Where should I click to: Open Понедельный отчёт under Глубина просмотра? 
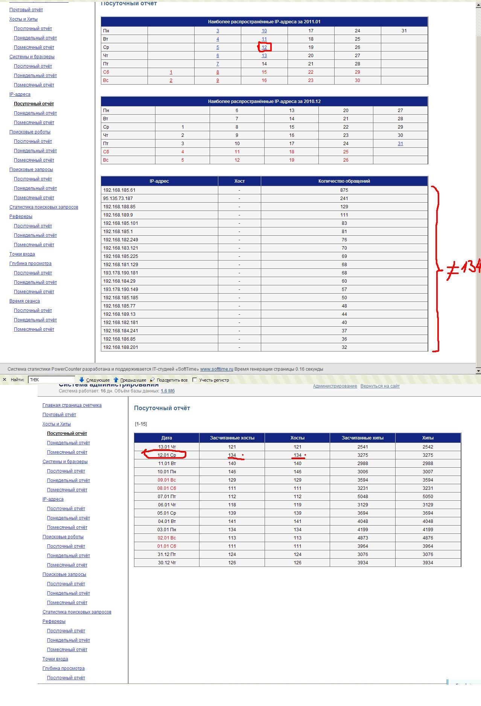pos(35,282)
